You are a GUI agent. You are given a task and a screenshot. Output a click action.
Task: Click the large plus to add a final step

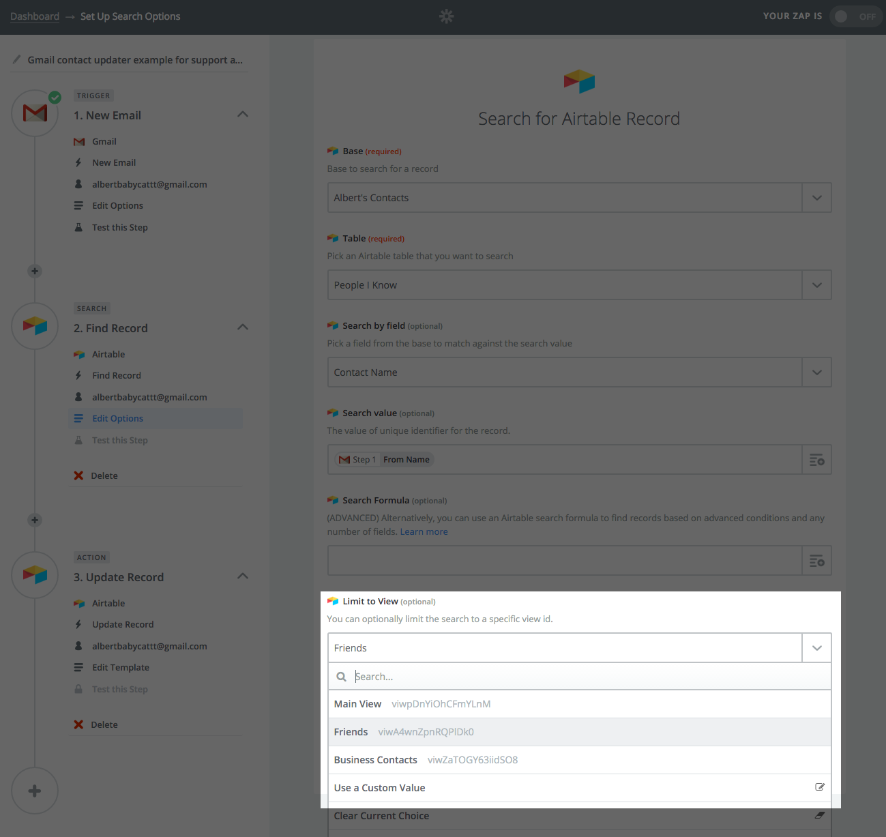tap(35, 791)
